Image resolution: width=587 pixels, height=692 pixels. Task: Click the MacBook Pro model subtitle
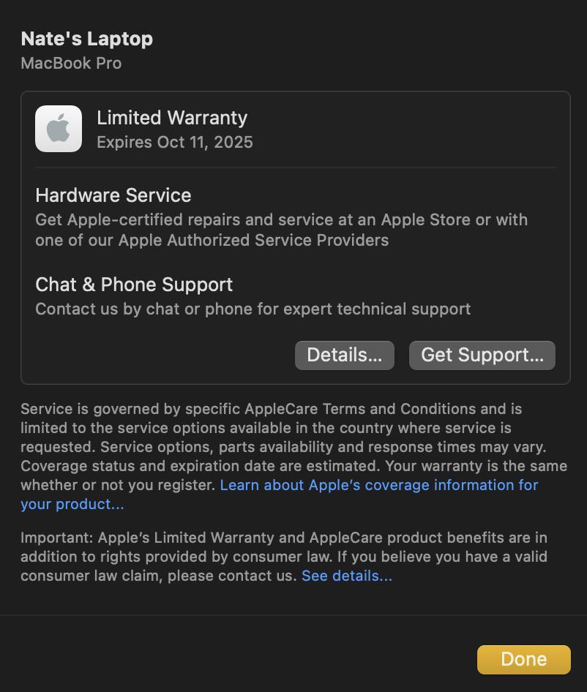[x=71, y=63]
